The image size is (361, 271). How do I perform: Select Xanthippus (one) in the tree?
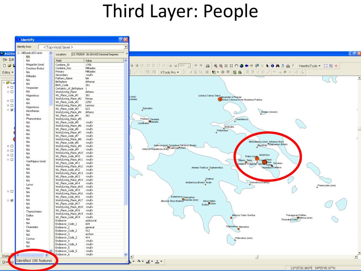(x=36, y=161)
